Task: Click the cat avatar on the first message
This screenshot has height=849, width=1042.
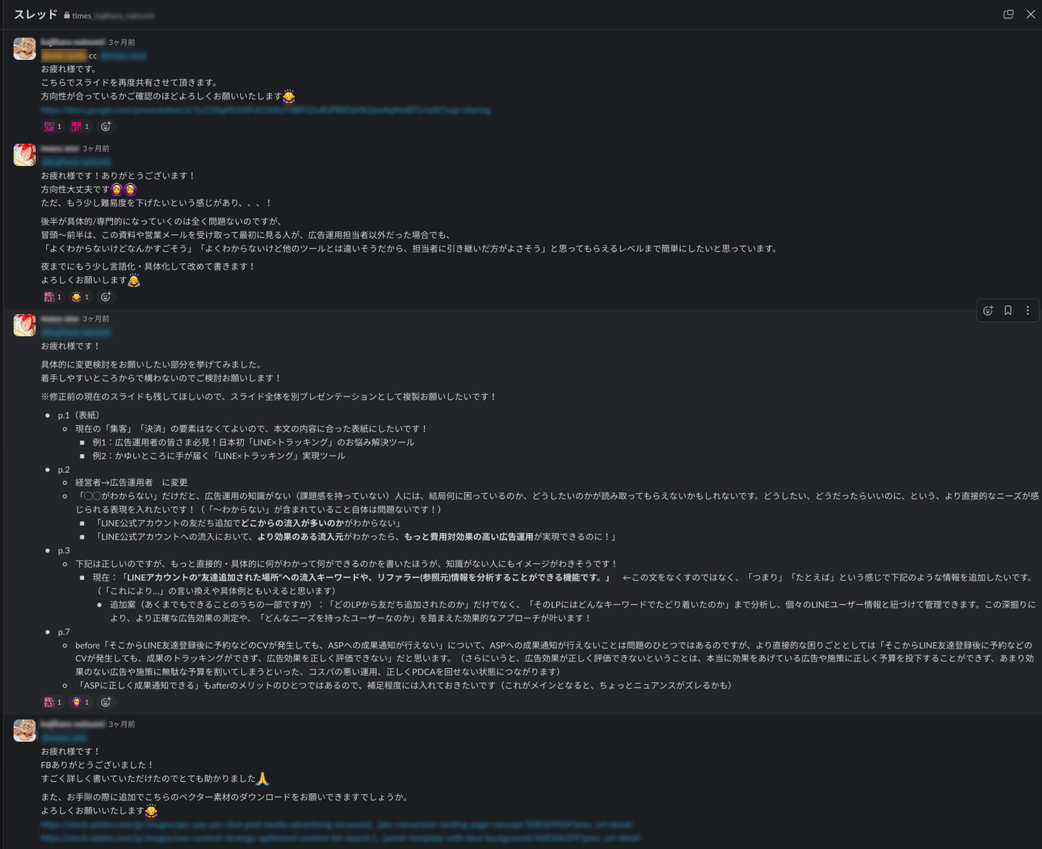Action: pyautogui.click(x=25, y=48)
